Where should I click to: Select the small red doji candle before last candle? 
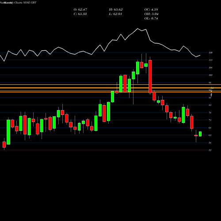pos(196,135)
